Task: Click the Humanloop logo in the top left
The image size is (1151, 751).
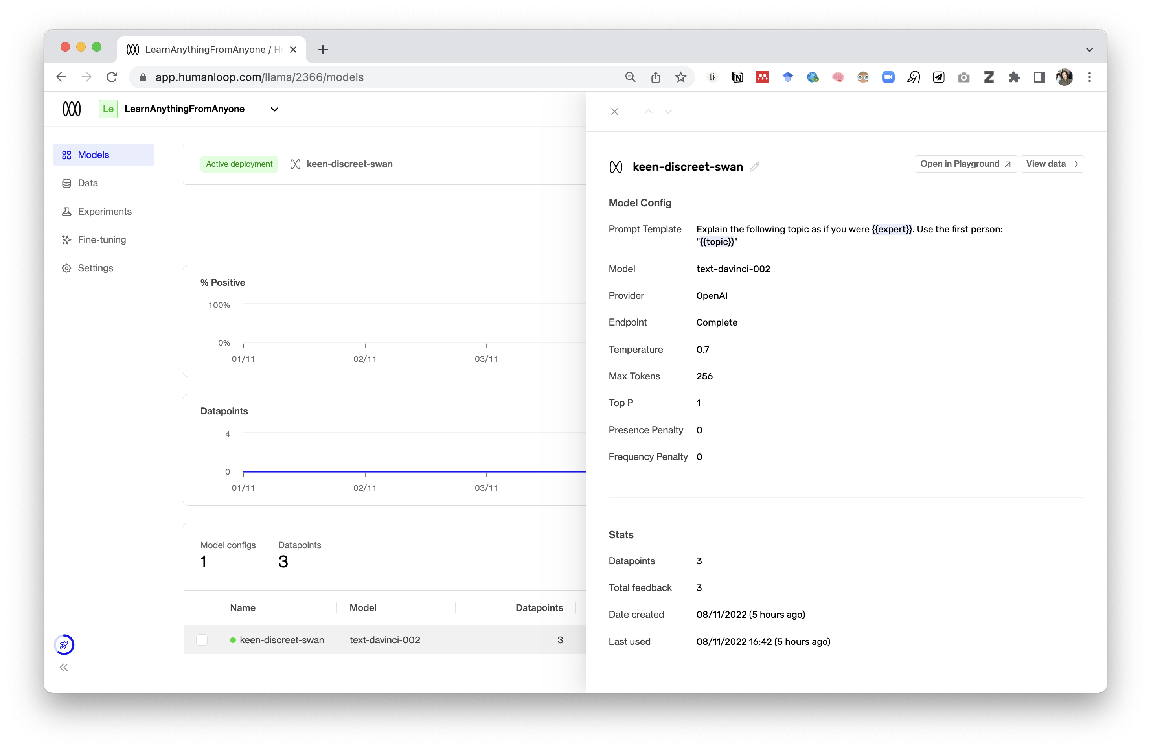Action: click(72, 109)
